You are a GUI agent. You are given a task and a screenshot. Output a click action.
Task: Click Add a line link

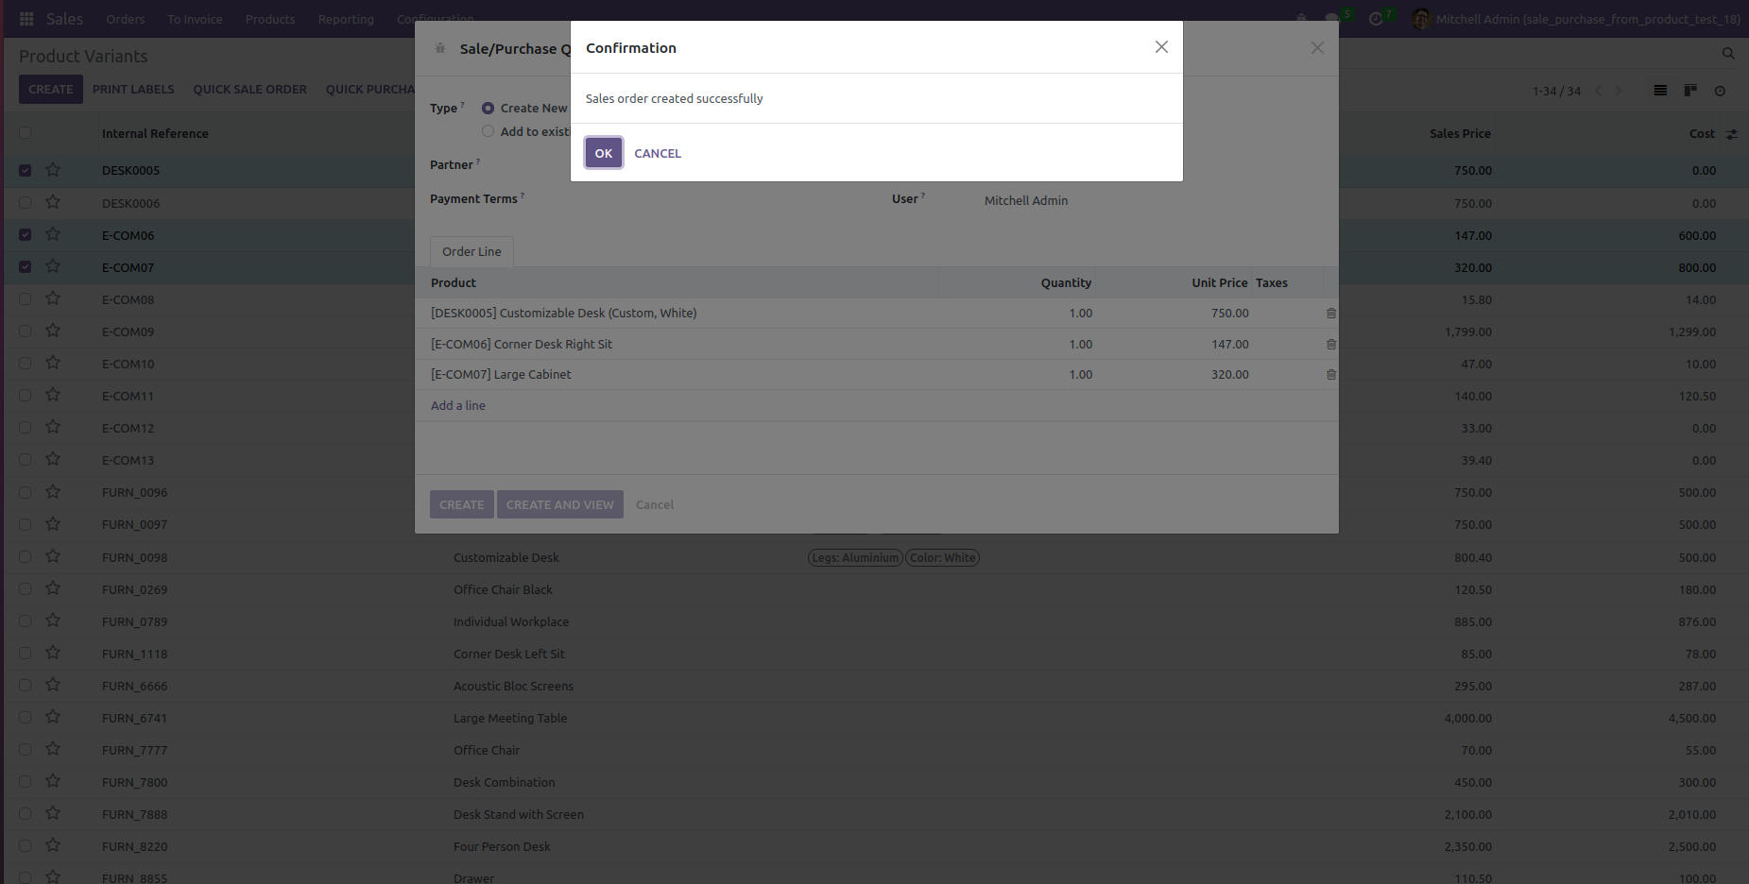point(458,406)
